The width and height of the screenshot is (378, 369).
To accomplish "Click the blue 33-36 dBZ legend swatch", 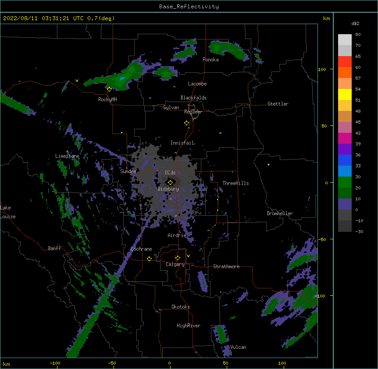I will pyautogui.click(x=345, y=160).
